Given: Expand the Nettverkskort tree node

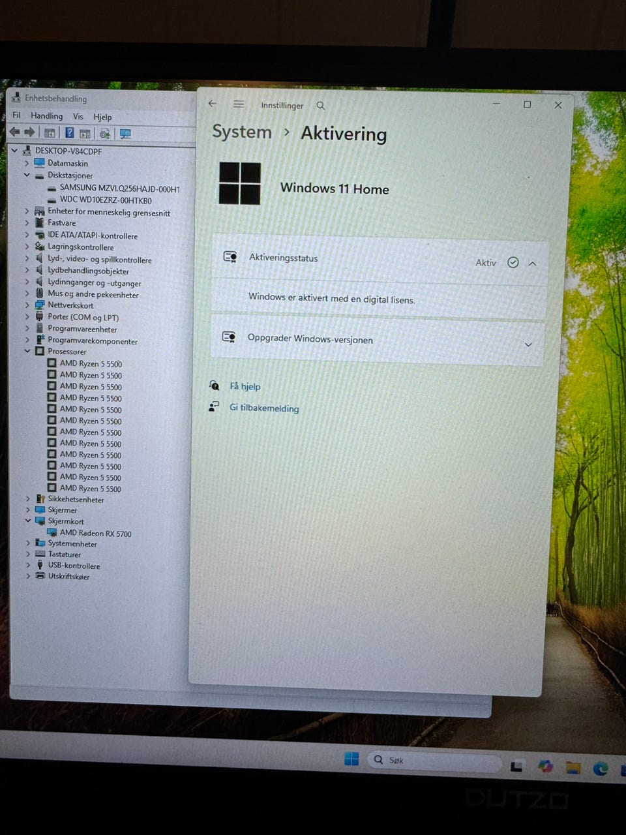Looking at the screenshot, I should 27,305.
